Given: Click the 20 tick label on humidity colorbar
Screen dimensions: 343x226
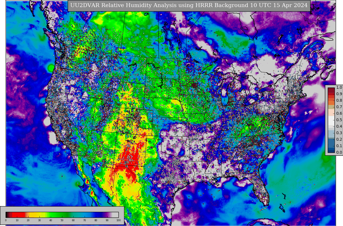Looking at the screenshot, I should tap(28, 220).
